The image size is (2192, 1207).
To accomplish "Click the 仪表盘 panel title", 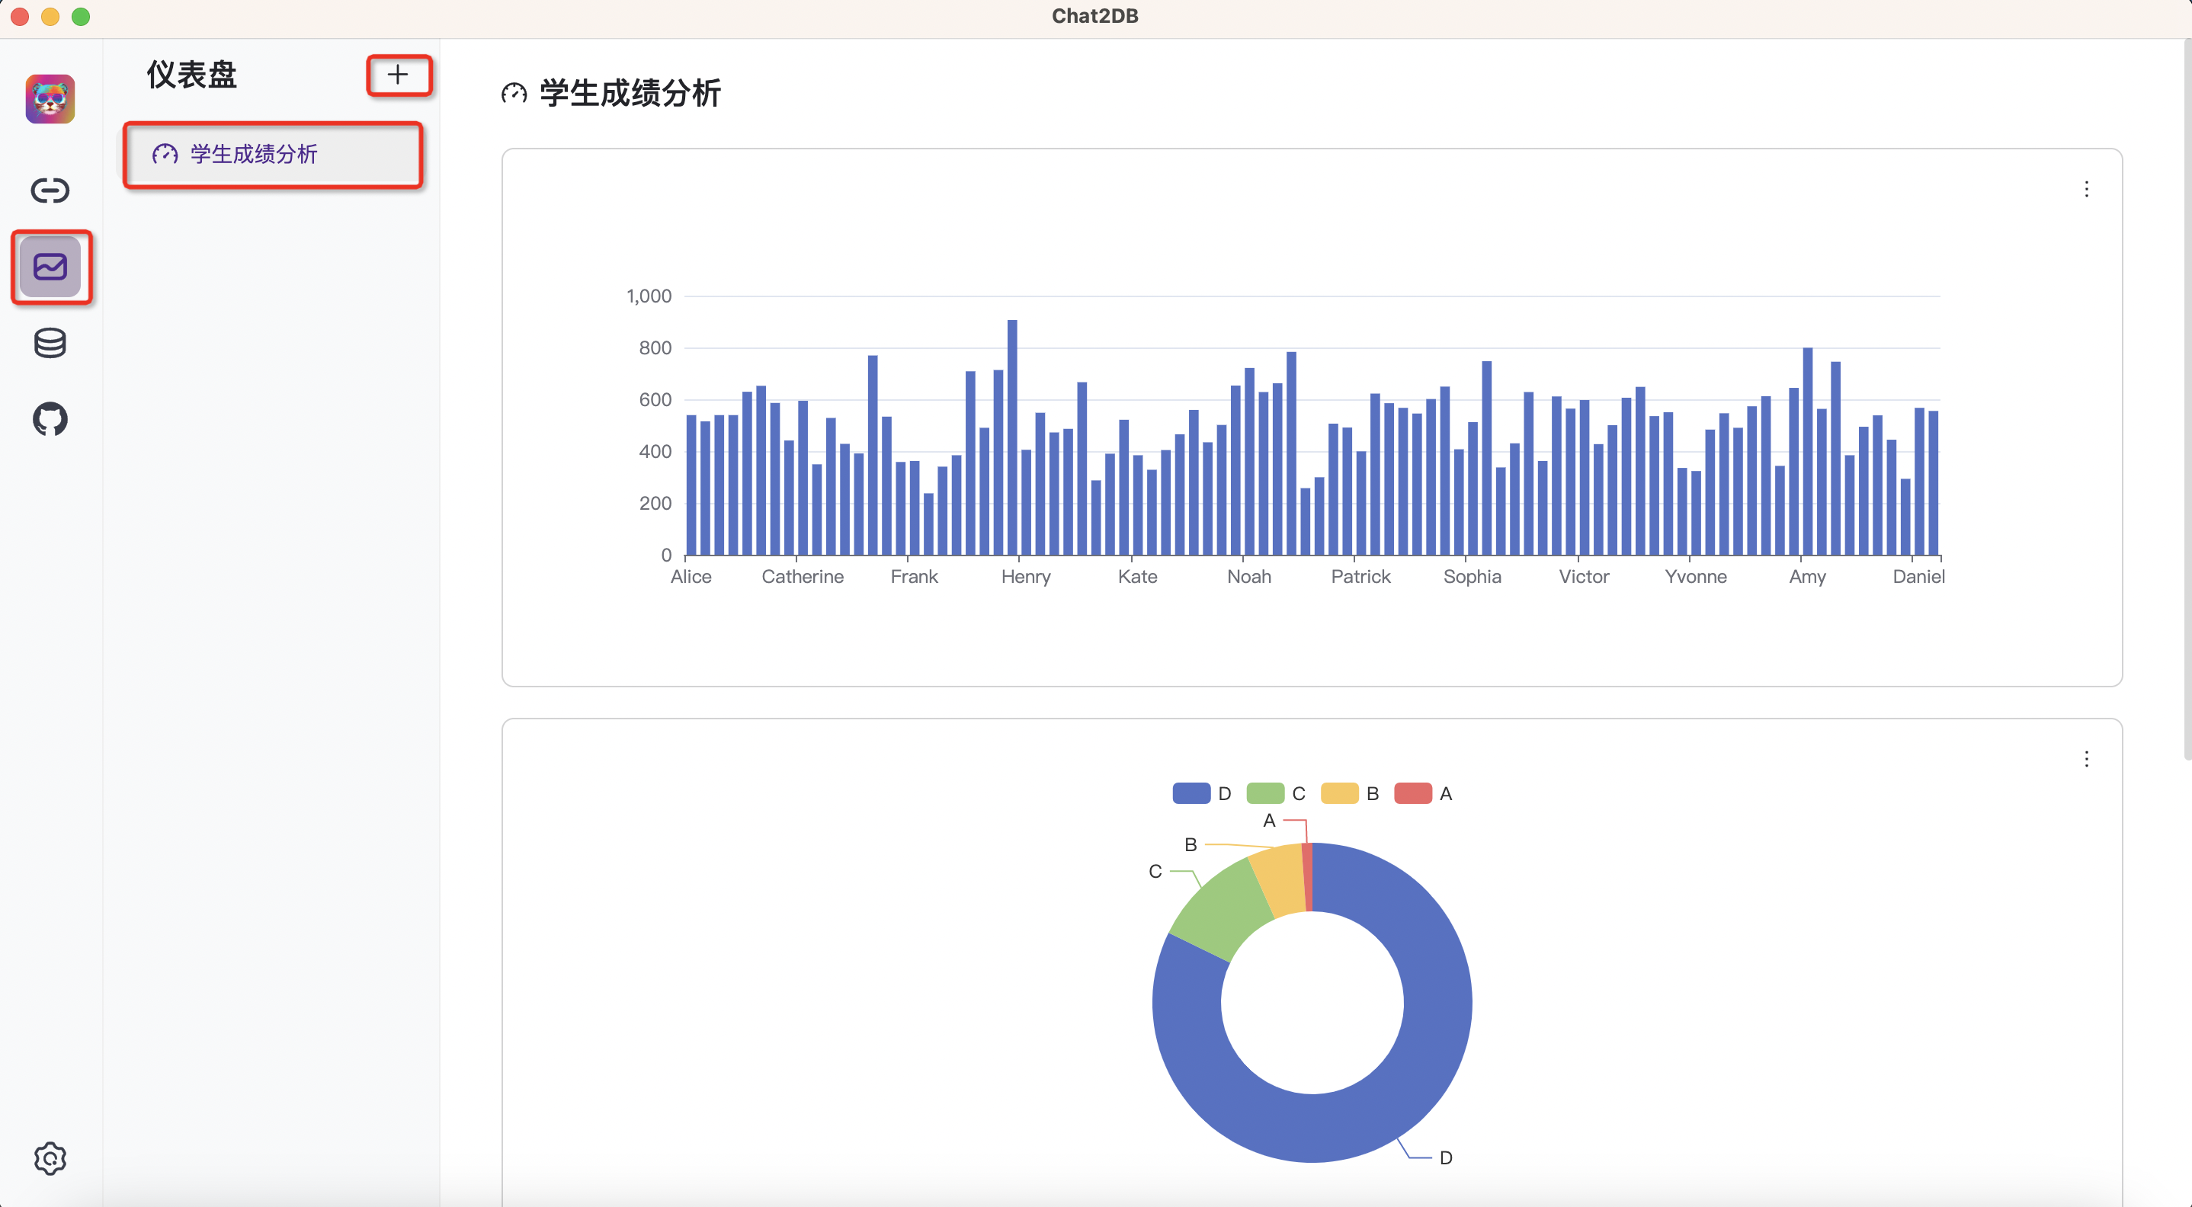I will point(191,75).
